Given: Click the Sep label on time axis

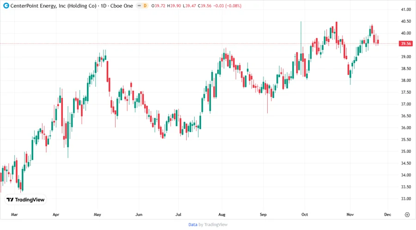Looking at the screenshot, I should (263, 214).
